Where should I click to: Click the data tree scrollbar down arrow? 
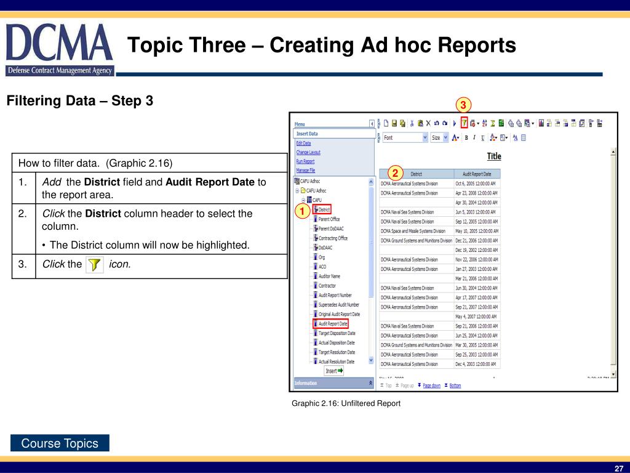point(371,360)
